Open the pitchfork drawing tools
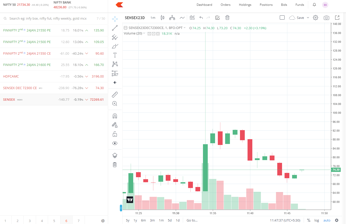The width and height of the screenshot is (346, 224). (115, 37)
